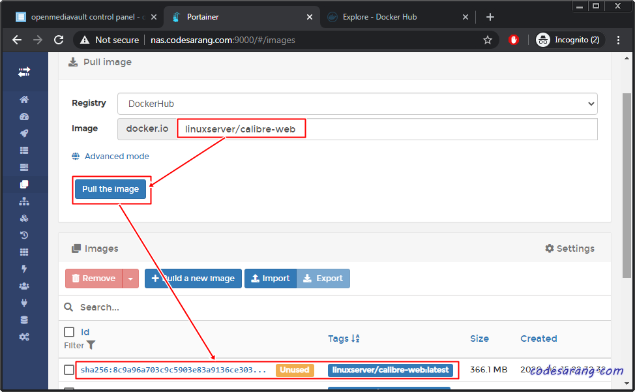Sort the table by the Tags header
The width and height of the screenshot is (635, 392).
(344, 338)
